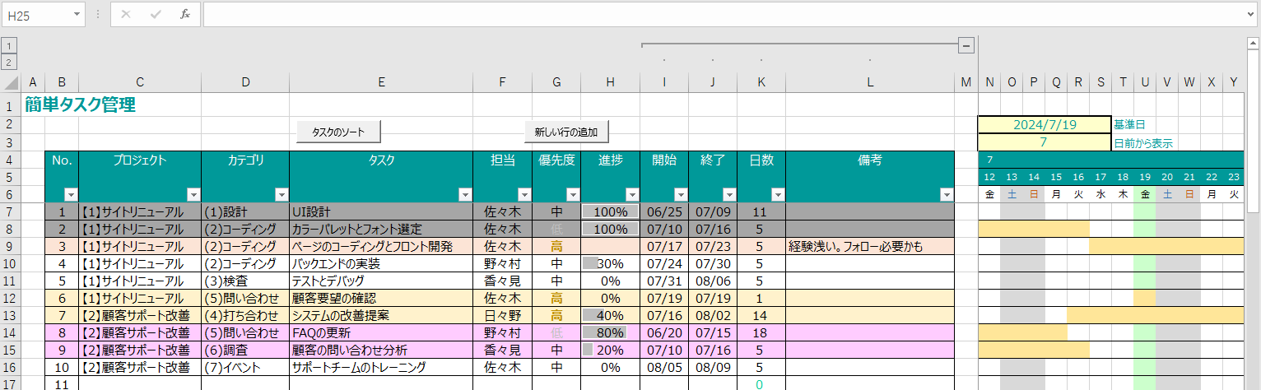Click the formula bar cancel X icon
Screen dimensions: 1261x390
click(x=125, y=14)
